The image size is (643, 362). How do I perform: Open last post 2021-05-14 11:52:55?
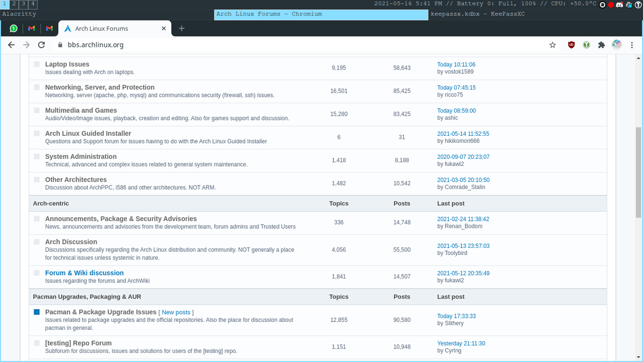click(x=463, y=134)
